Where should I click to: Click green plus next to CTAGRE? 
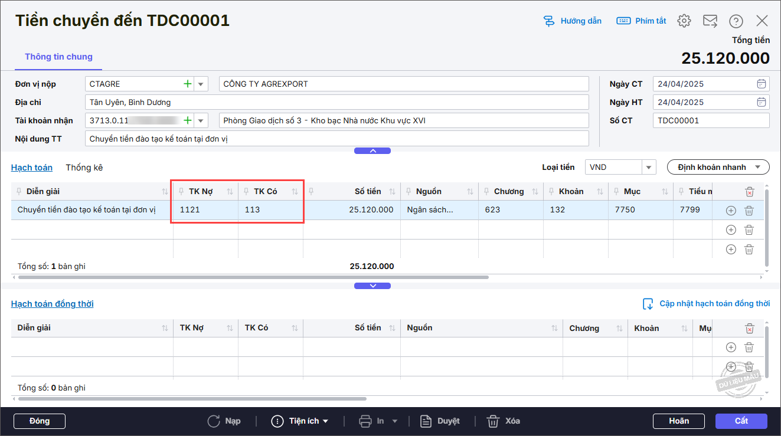[188, 84]
